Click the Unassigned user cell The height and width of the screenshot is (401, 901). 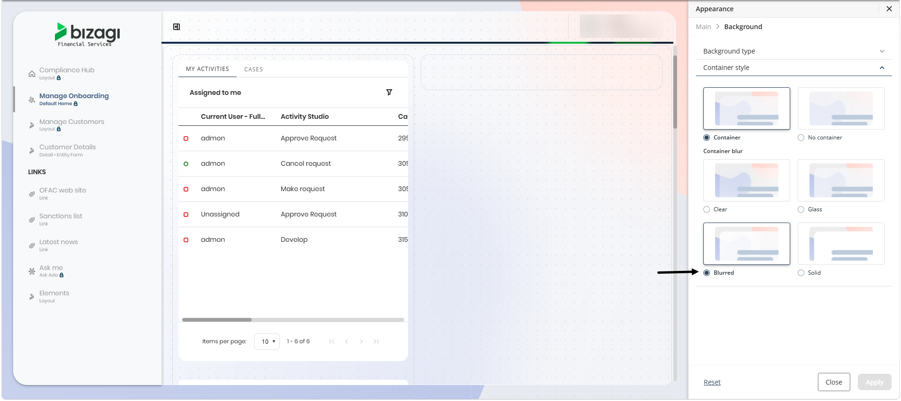[x=220, y=215]
